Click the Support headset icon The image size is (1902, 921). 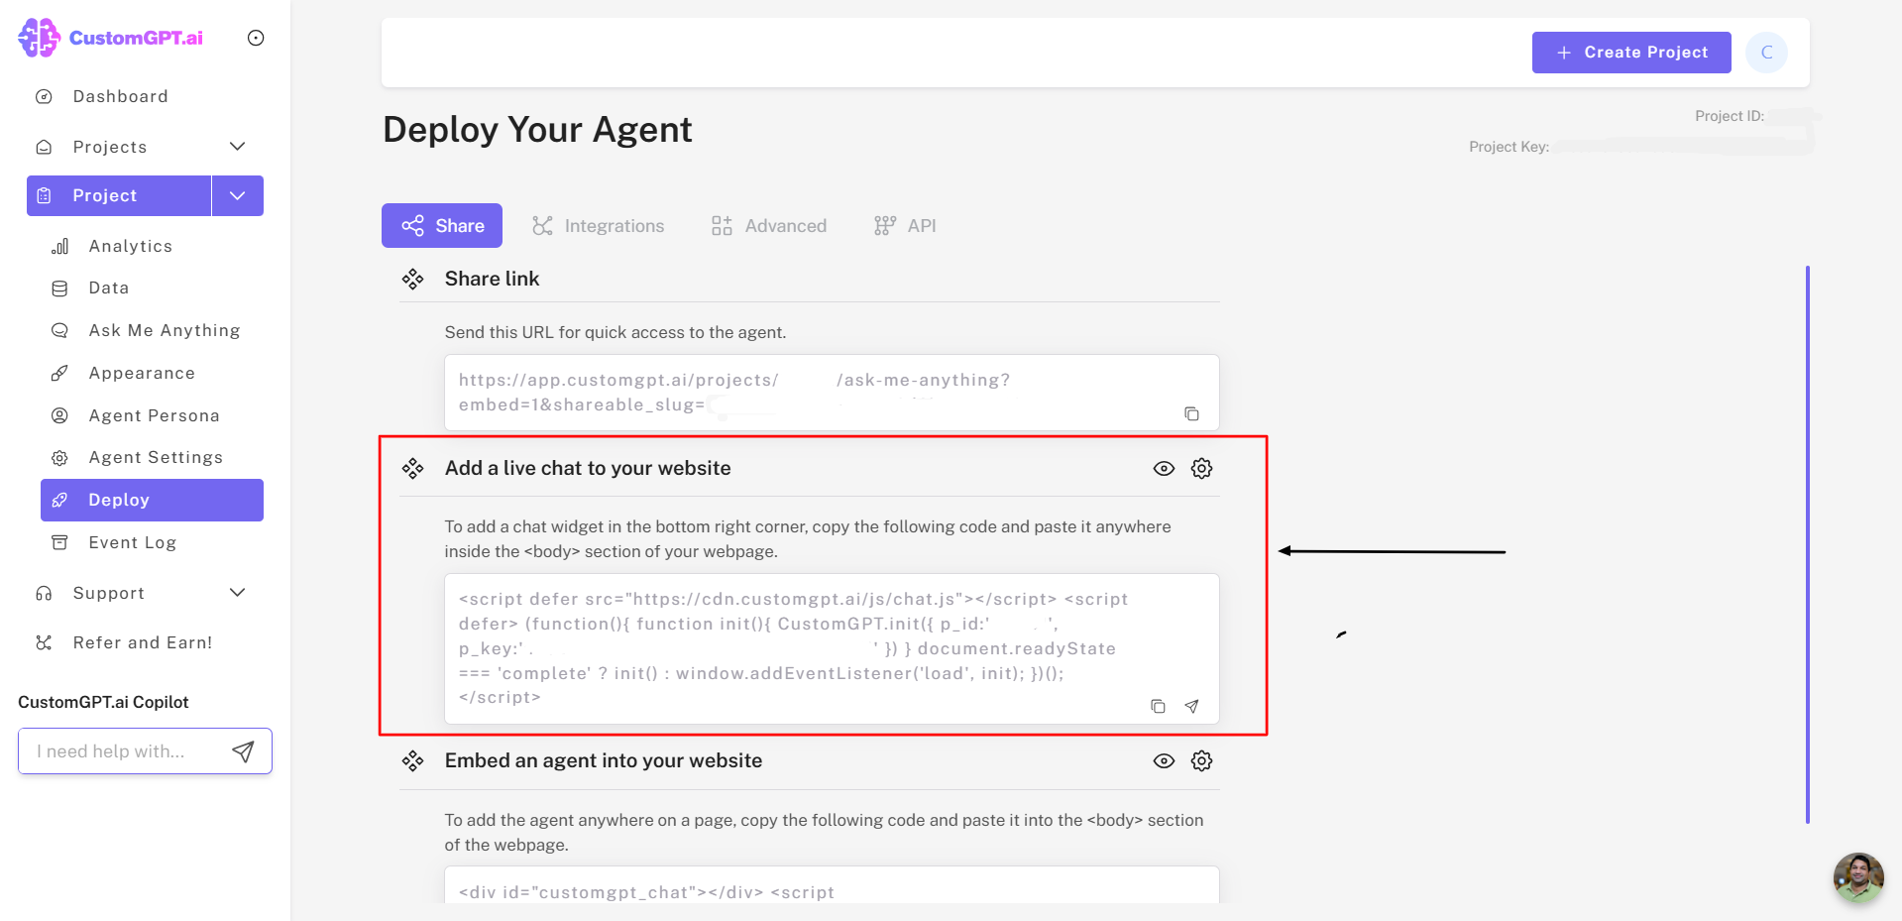coord(44,593)
